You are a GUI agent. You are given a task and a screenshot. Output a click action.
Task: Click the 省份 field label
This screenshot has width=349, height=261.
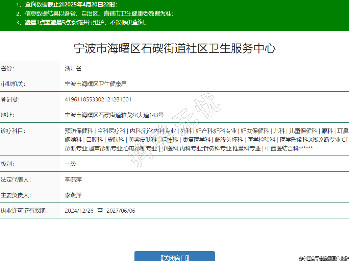[x=7, y=68]
